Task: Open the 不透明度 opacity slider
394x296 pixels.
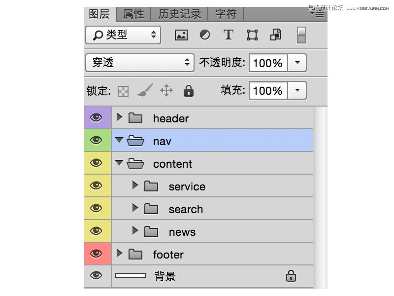Action: (297, 63)
